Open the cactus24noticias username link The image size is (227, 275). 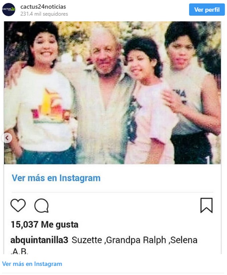[x=43, y=7]
